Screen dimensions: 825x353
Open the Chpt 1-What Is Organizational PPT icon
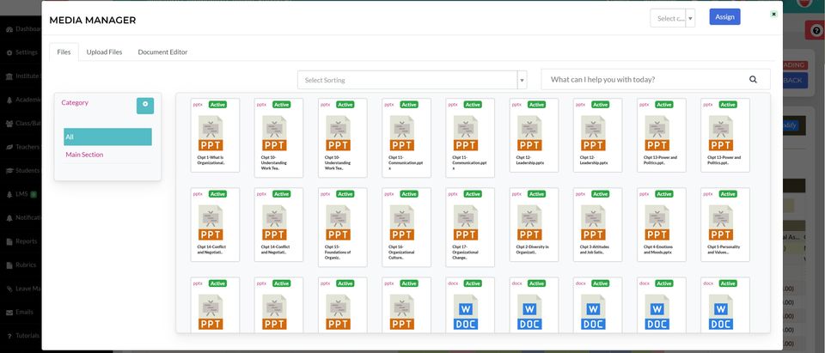[x=211, y=133]
